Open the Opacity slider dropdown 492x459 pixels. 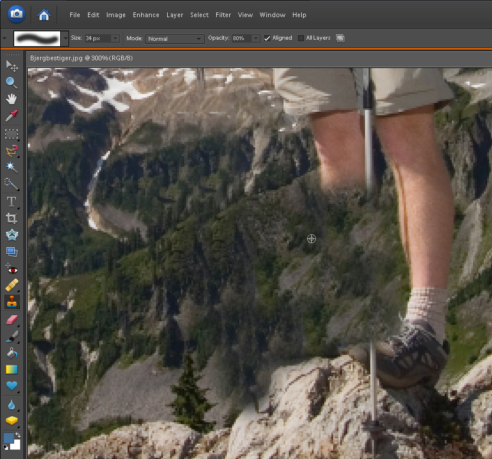pos(256,38)
